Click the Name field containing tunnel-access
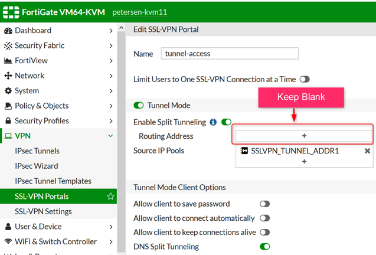Image resolution: width=376 pixels, height=255 pixels. pos(229,54)
